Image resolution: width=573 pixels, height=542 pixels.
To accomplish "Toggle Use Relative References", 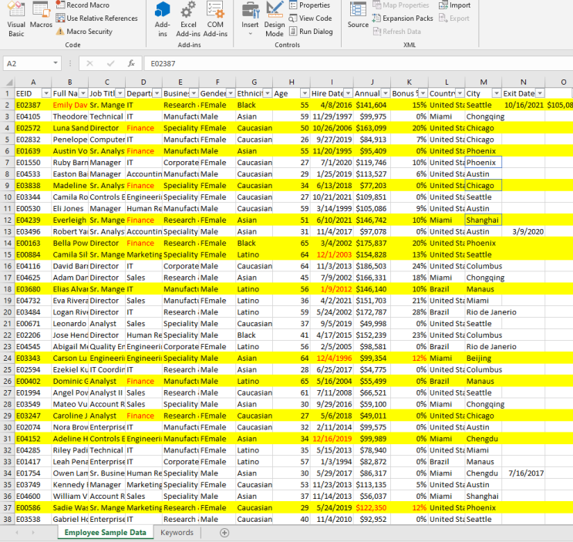I will coord(101,19).
